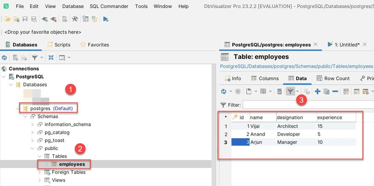The width and height of the screenshot is (374, 186).
Task: Click the Connect plug icon with green plus
Action: click(44, 19)
